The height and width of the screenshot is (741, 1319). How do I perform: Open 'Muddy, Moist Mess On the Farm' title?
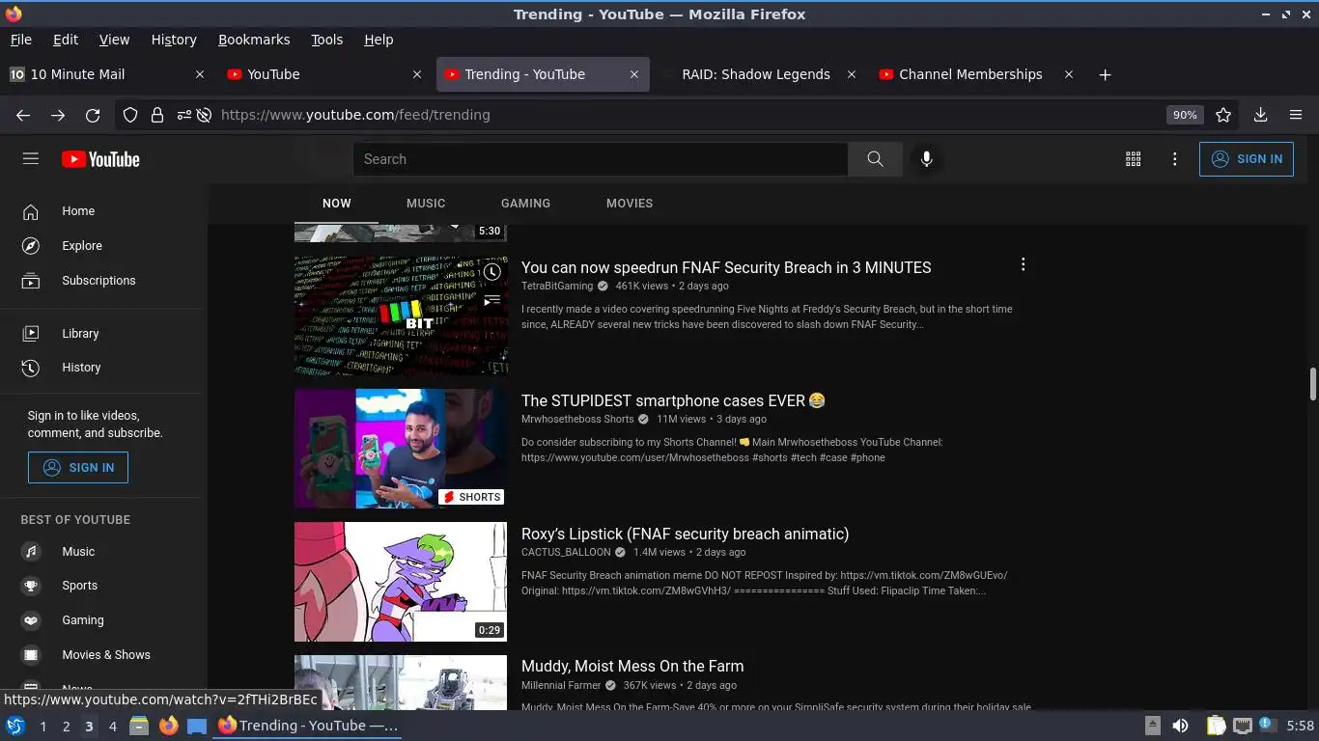click(632, 666)
